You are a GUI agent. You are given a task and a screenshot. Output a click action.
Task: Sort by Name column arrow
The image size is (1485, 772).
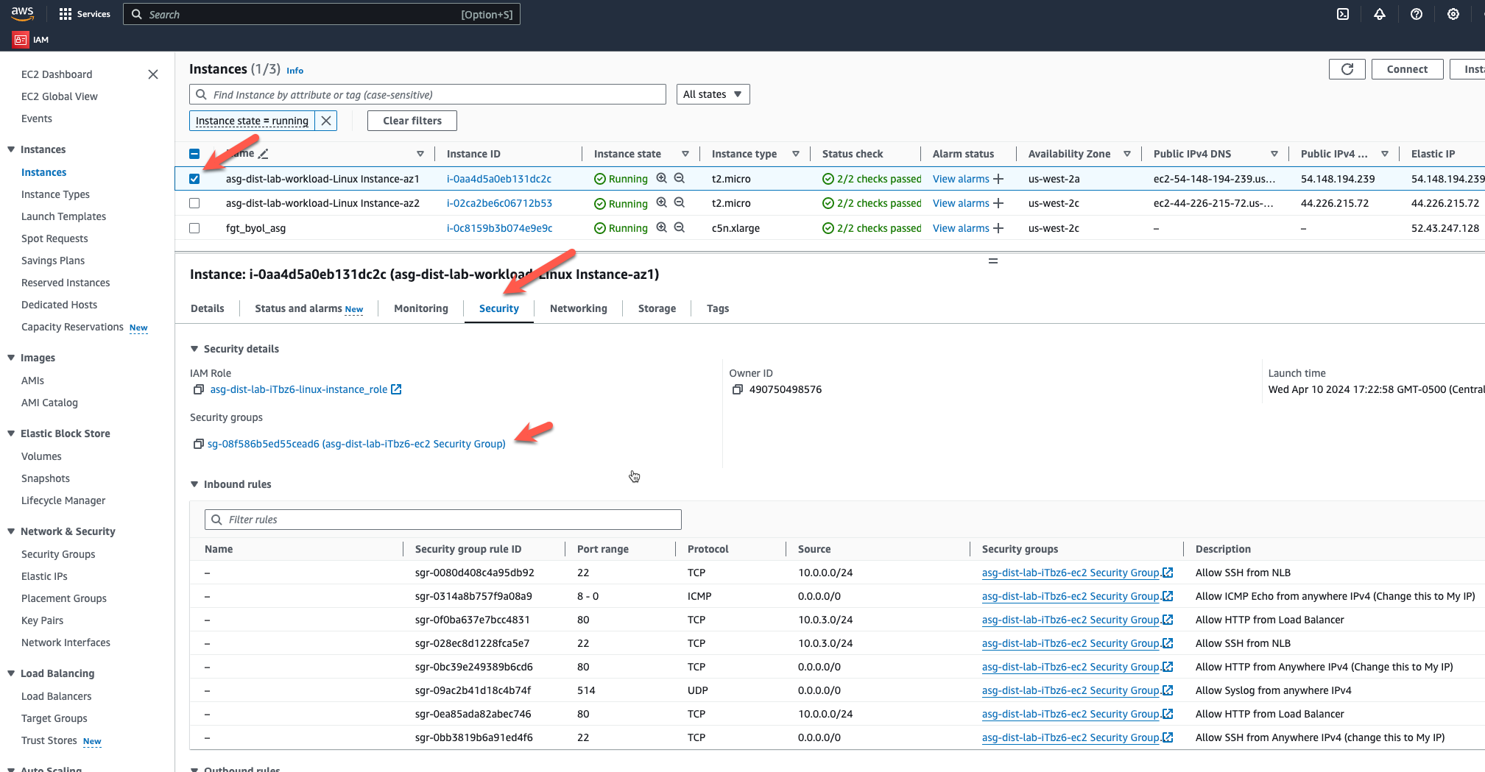tap(420, 154)
